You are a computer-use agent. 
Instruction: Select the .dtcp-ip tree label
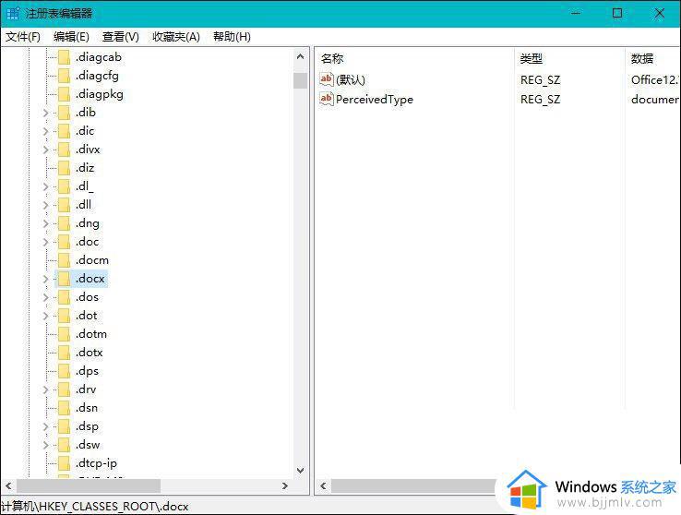point(96,463)
